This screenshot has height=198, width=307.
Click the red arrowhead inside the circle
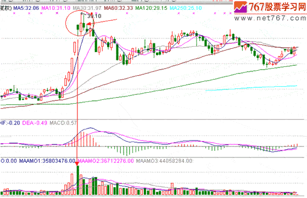(89, 24)
